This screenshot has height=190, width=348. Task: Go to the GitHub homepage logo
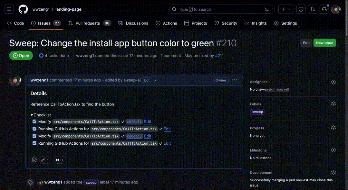pyautogui.click(x=23, y=9)
